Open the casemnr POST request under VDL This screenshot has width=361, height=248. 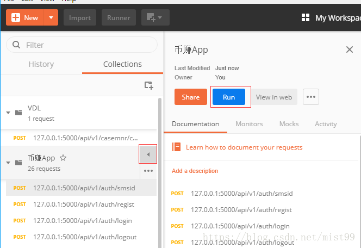click(x=79, y=138)
